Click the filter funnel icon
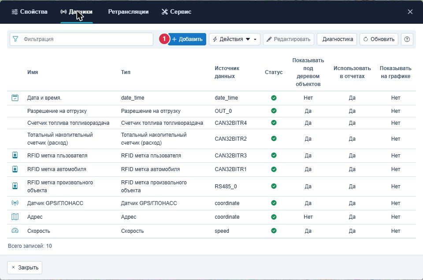 point(15,39)
